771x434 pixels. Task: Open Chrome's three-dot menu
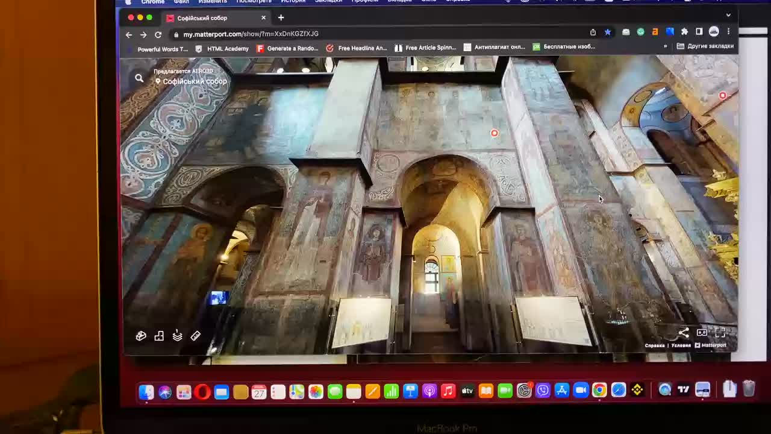point(728,31)
